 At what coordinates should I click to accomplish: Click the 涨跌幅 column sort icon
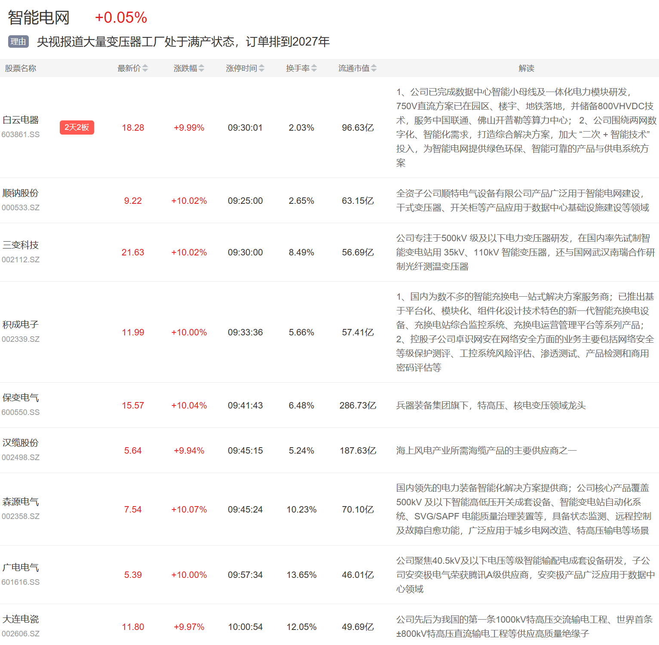[x=201, y=68]
